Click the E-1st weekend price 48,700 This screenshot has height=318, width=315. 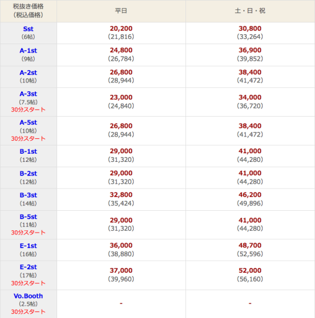coord(250,245)
